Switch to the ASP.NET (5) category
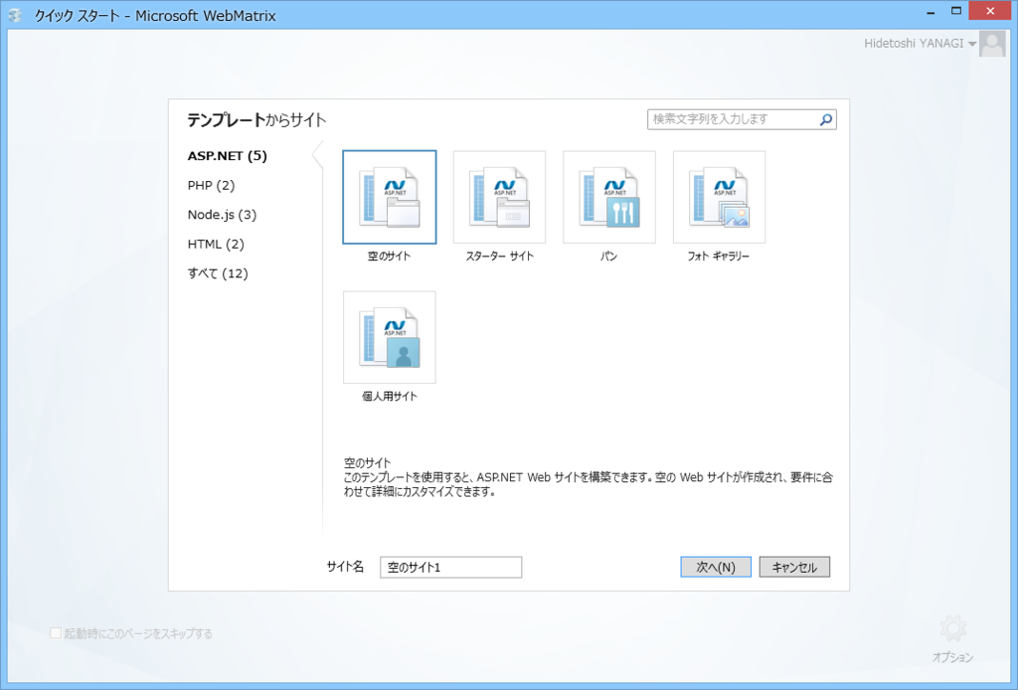 click(228, 156)
